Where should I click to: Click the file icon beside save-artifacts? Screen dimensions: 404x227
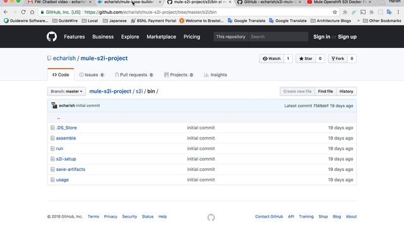tap(52, 170)
